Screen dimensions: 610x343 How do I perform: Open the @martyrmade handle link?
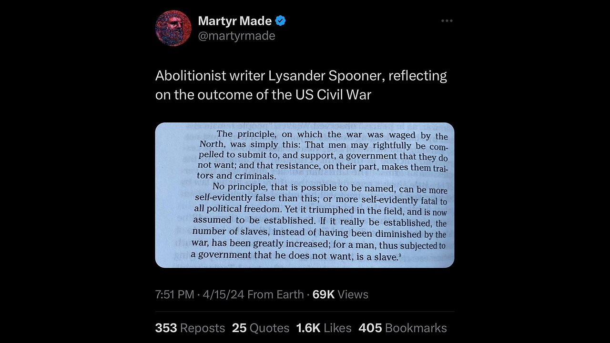click(236, 36)
